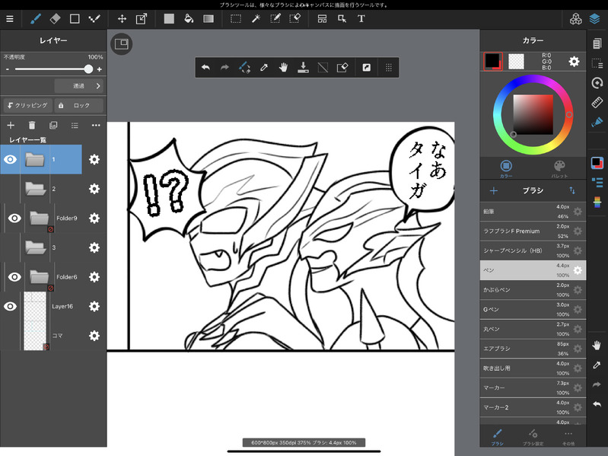The image size is (608, 456).
Task: Click the black foreground color swatch
Action: 492,61
